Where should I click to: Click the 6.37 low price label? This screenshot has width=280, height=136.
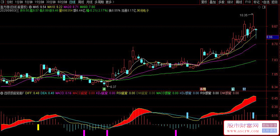(113, 87)
